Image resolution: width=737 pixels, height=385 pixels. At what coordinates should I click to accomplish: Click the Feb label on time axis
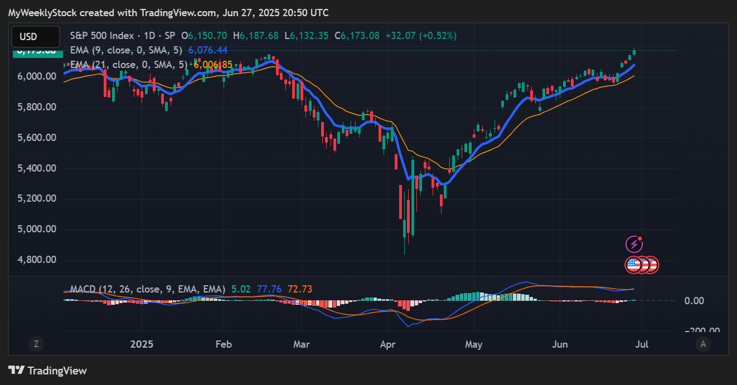[223, 344]
